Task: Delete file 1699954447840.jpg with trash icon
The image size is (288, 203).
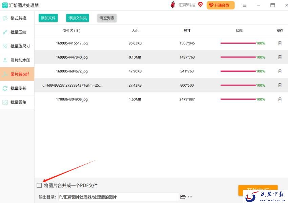Action: (280, 57)
